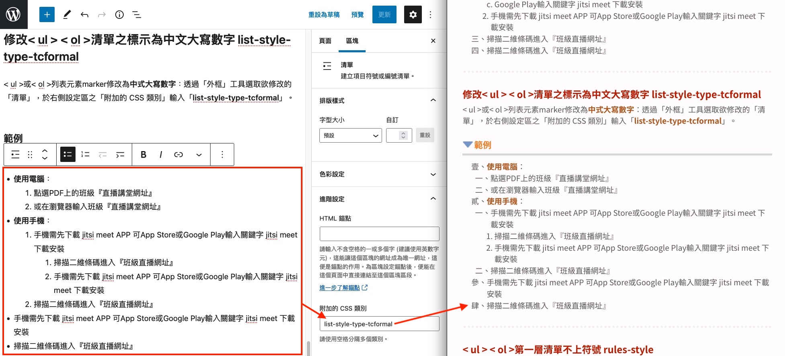Convert to ordered numbered list

point(85,155)
